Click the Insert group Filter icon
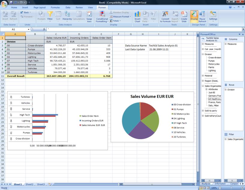Image resolution: width=245 pixels, height=190 pixels. pyautogui.click(x=154, y=16)
